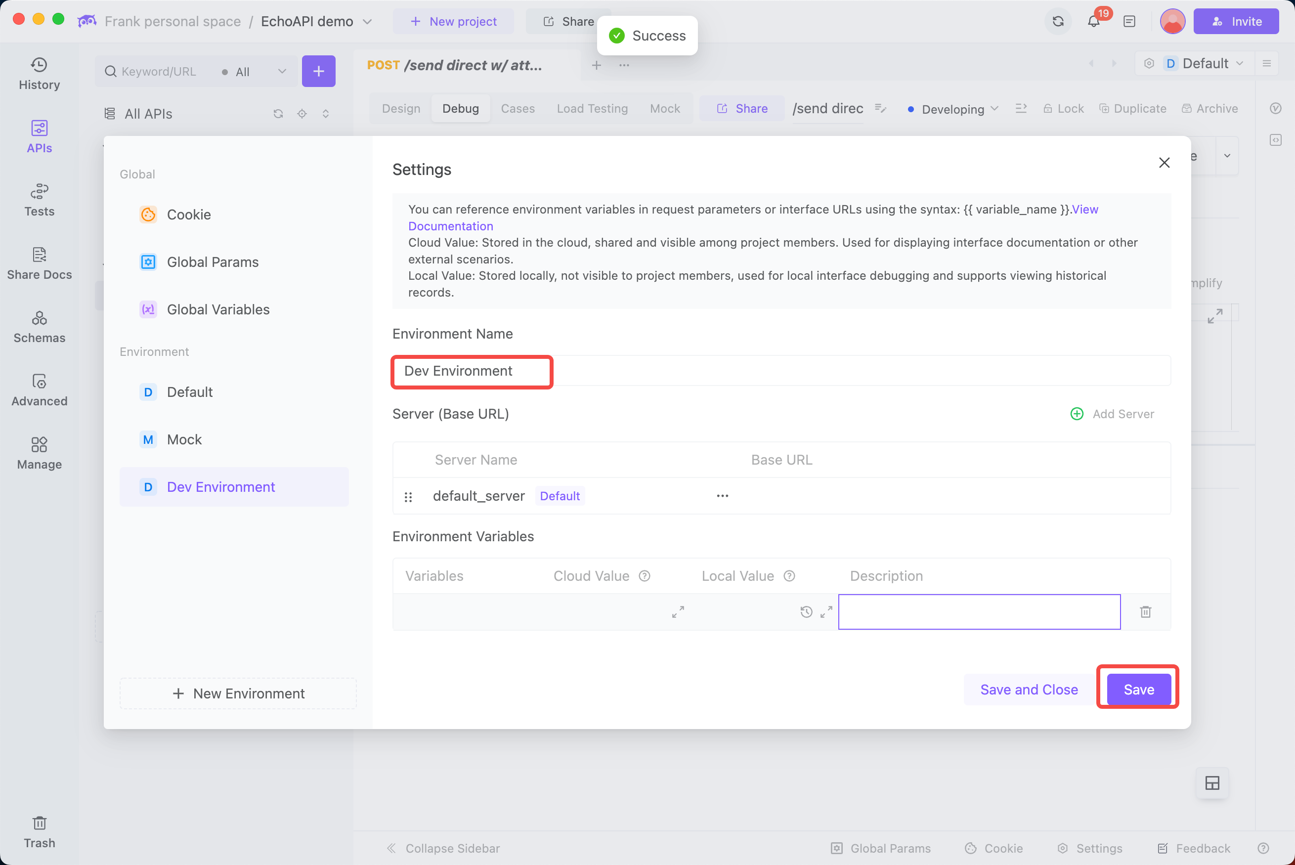Click Local Value help question icon
The height and width of the screenshot is (865, 1295).
pos(789,576)
